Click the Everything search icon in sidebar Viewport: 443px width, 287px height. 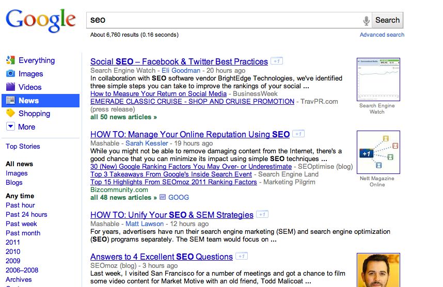pyautogui.click(x=10, y=60)
